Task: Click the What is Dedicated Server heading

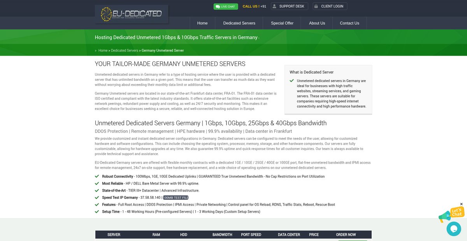Action: (311, 72)
